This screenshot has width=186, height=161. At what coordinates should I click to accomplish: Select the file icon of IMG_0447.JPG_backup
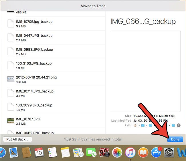pos(11,37)
